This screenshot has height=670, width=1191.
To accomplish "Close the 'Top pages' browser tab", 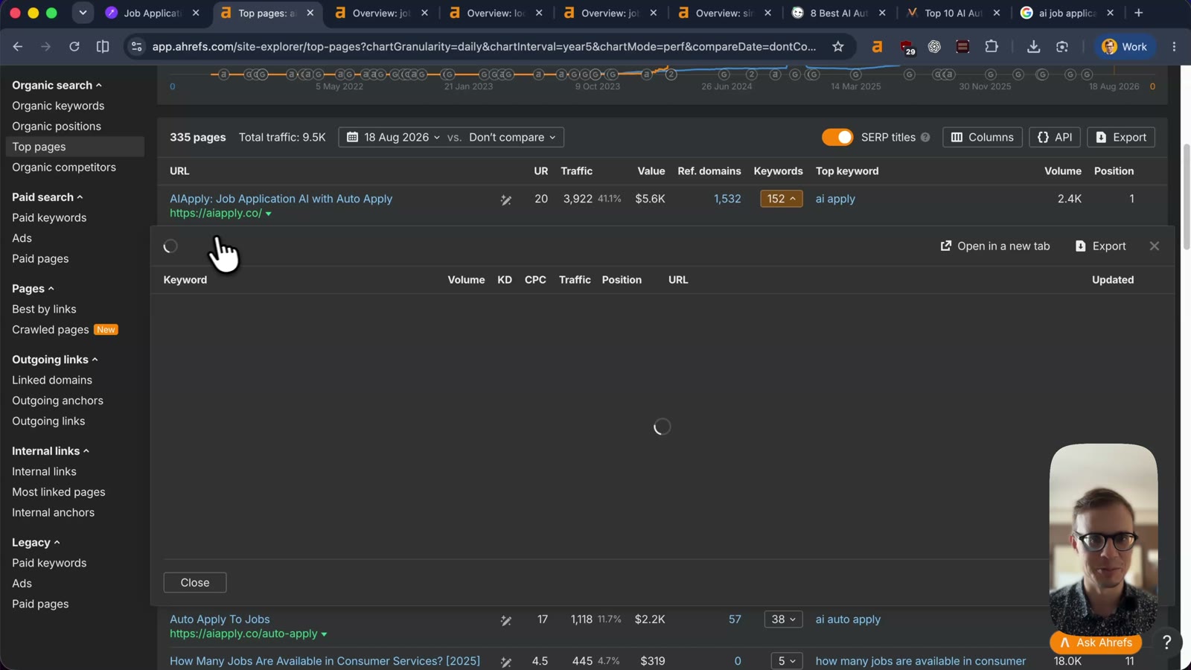I will point(310,13).
